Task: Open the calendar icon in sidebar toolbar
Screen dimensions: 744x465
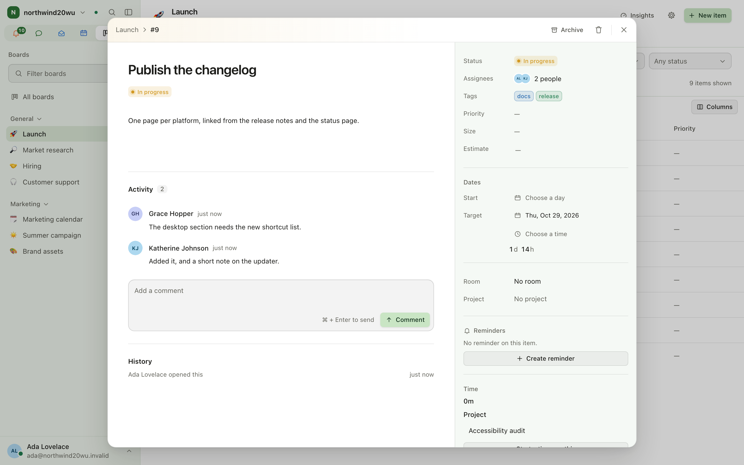Action: pyautogui.click(x=84, y=33)
